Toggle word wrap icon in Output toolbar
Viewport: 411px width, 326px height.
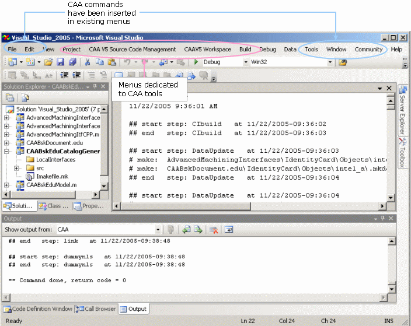click(229, 230)
